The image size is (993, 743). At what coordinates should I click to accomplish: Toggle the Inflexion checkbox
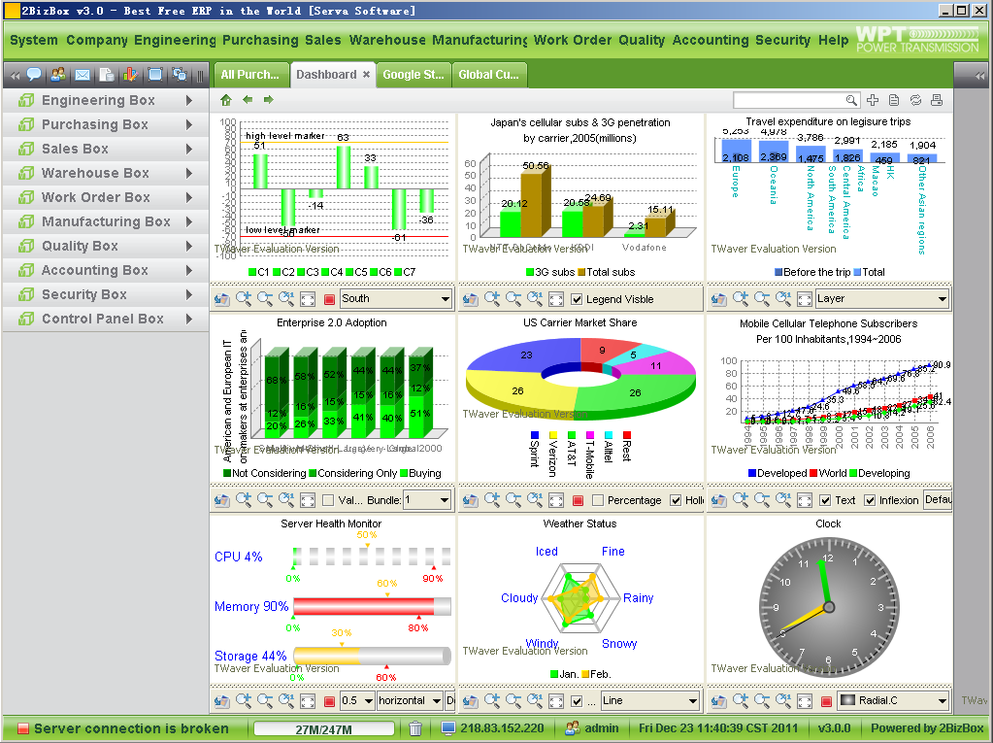(870, 500)
